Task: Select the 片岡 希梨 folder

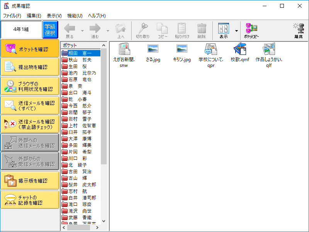Action: pos(76,152)
